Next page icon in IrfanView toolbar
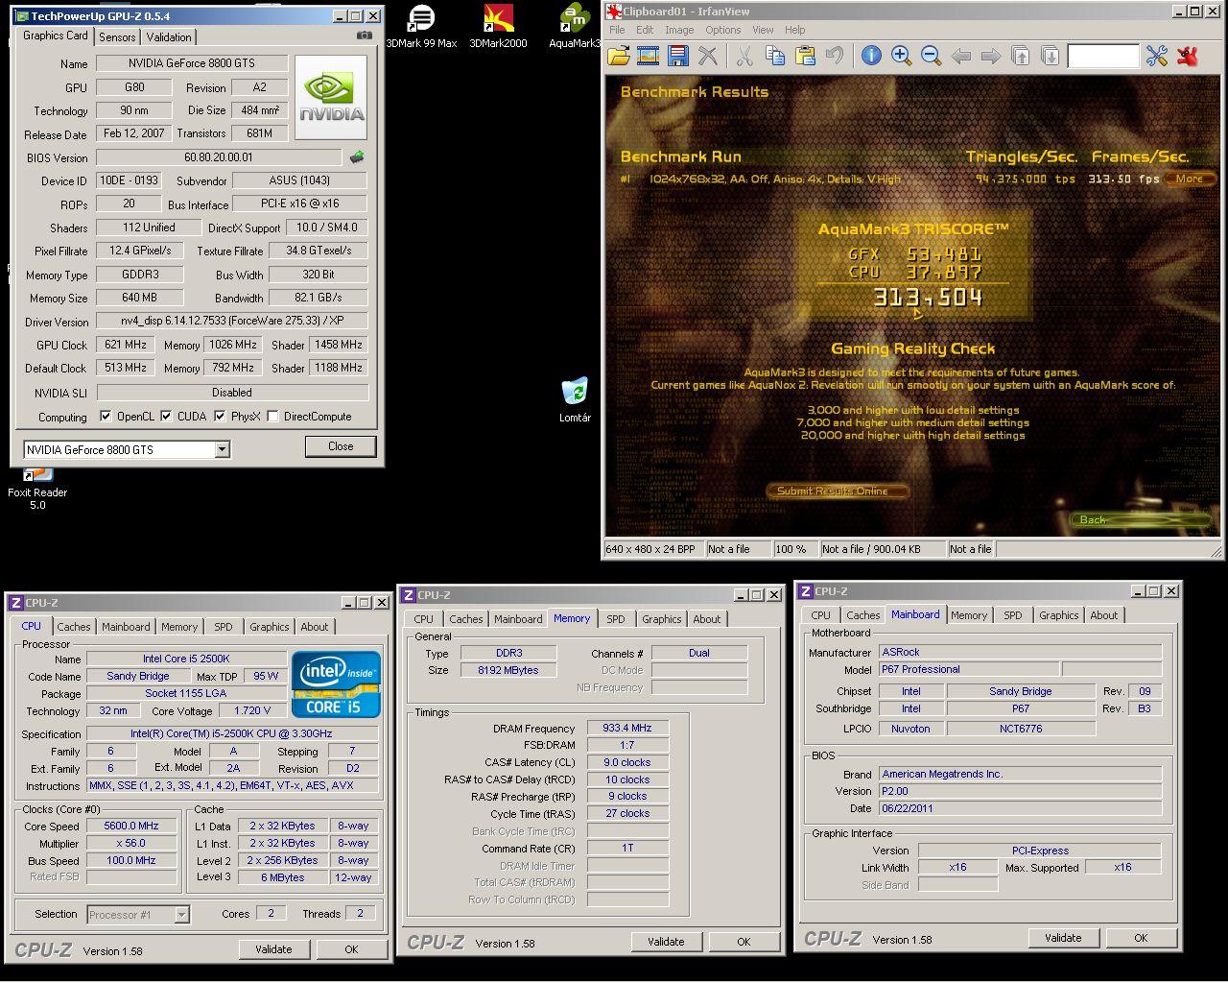This screenshot has height=983, width=1228. point(1051,56)
